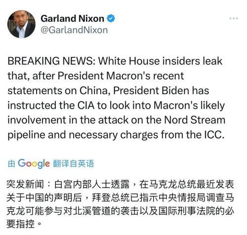The width and height of the screenshot is (247, 235).
Task: Click the line ending 'charges from the ICC'
Action: (116, 135)
